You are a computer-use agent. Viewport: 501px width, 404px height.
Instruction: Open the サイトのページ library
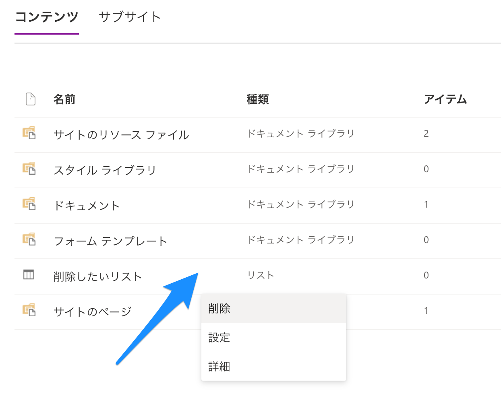pos(93,312)
